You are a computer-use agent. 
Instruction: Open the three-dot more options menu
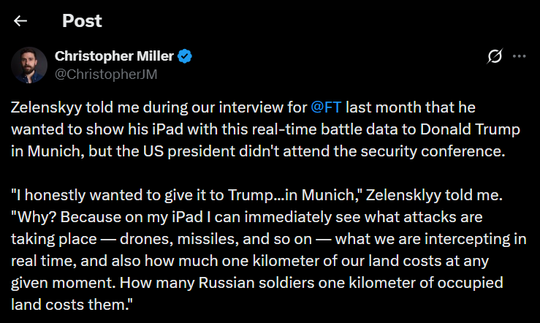(x=520, y=56)
